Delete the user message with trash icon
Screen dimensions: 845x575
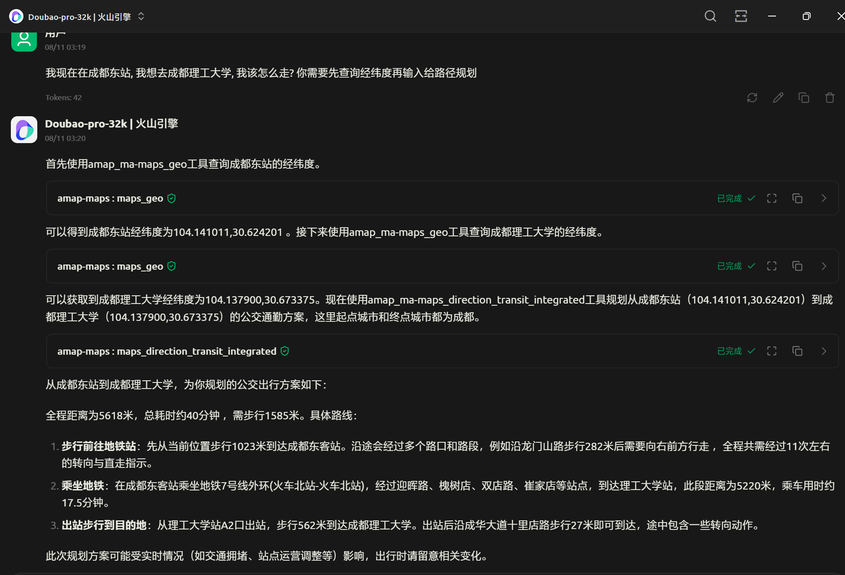click(829, 98)
